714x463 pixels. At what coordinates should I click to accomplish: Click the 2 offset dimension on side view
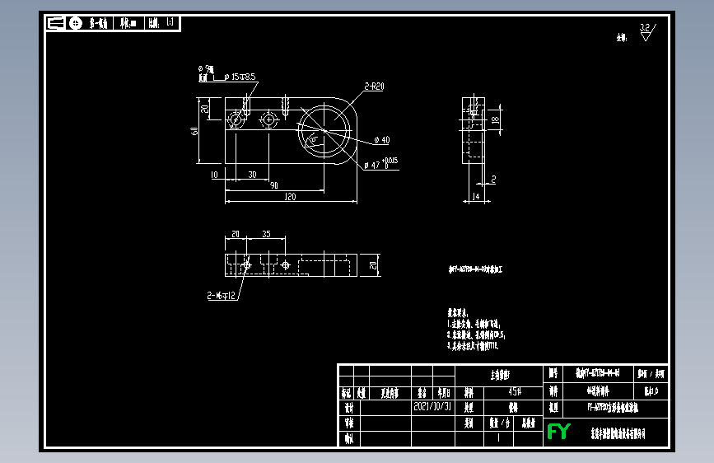[493, 180]
